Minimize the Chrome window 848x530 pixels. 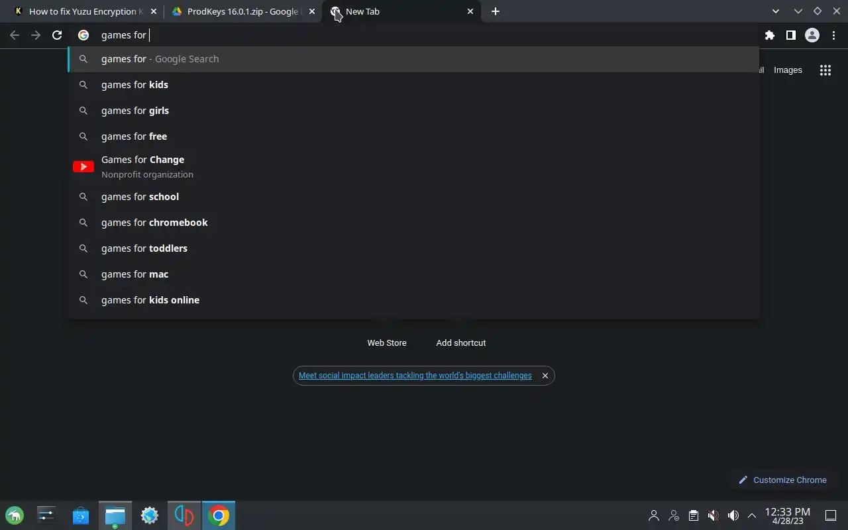coord(798,11)
